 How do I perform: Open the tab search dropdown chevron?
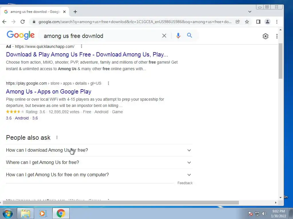click(x=250, y=12)
